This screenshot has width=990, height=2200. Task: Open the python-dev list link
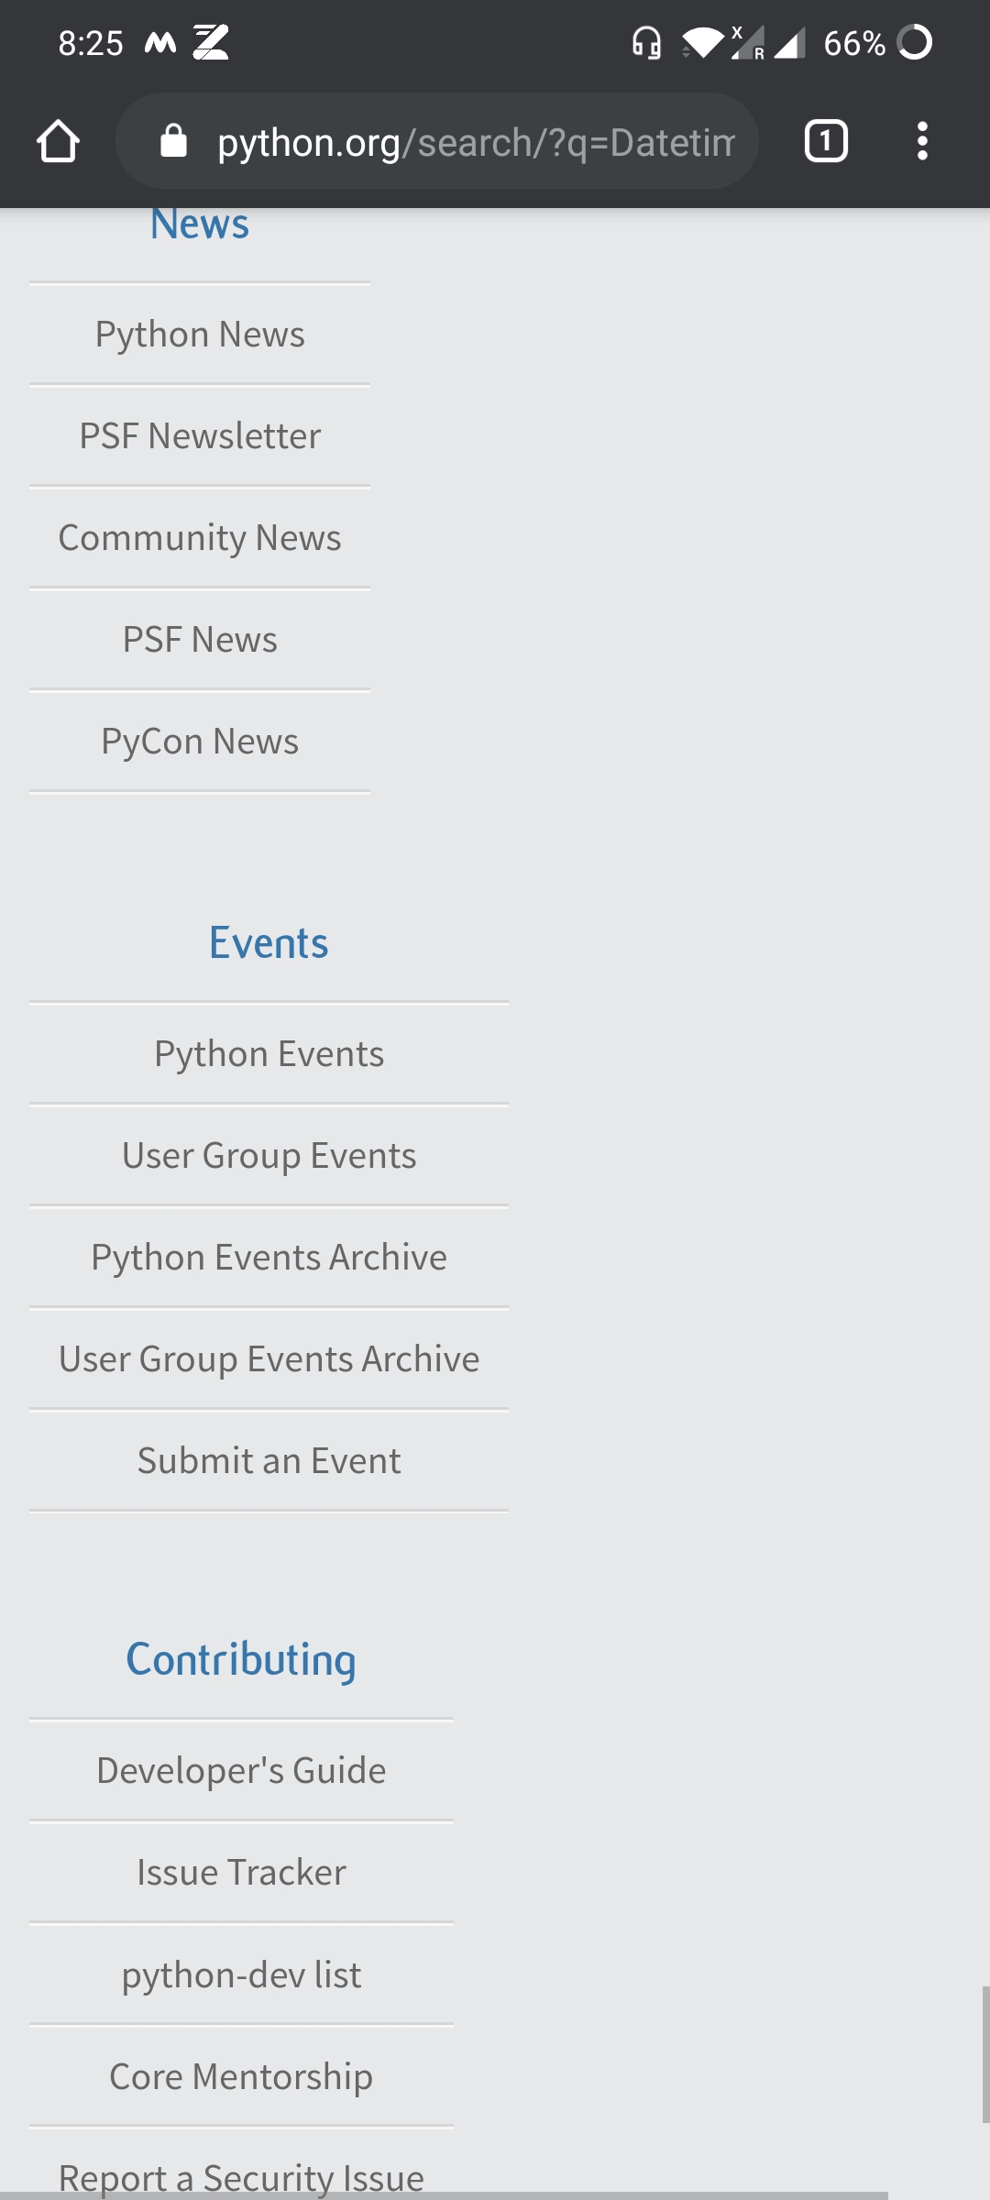click(x=241, y=1975)
